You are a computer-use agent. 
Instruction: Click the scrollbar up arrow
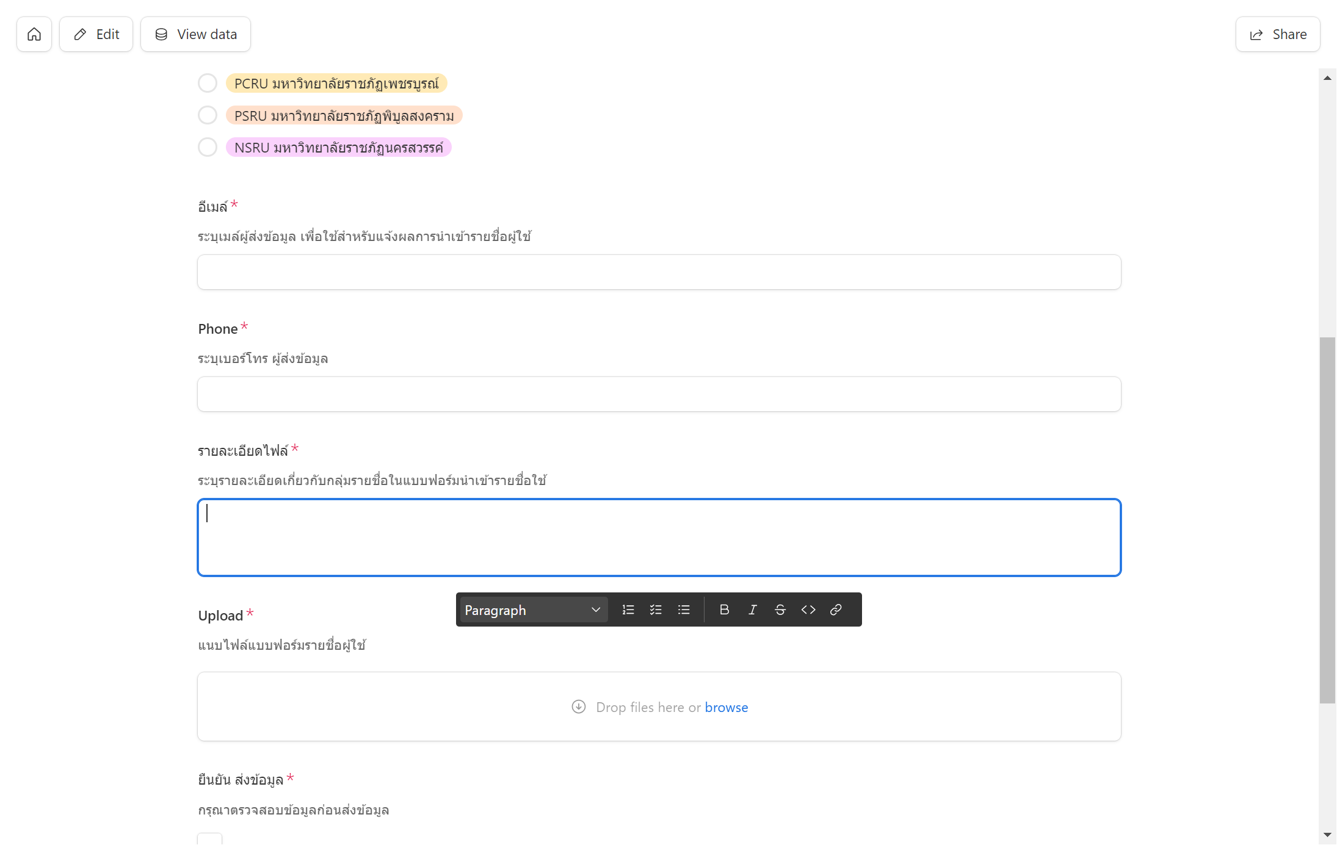pyautogui.click(x=1327, y=78)
